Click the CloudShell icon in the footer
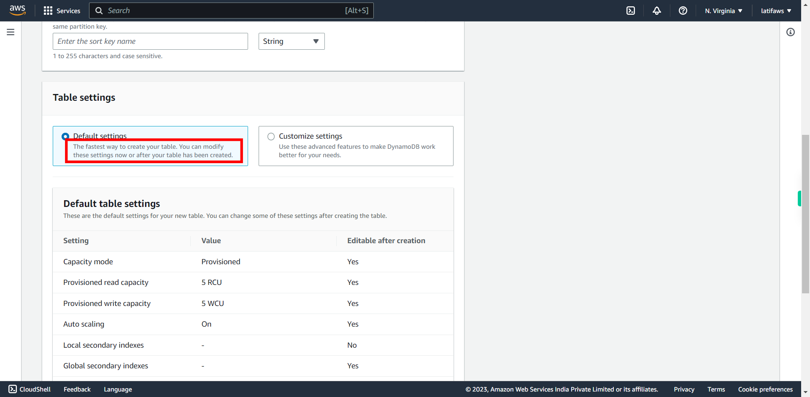The width and height of the screenshot is (810, 397). pyautogui.click(x=13, y=389)
